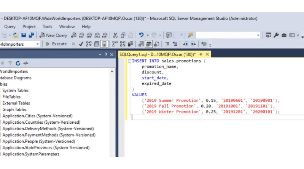Toggle Include Live Query Statistics
The width and height of the screenshot is (304, 169).
pos(123,44)
